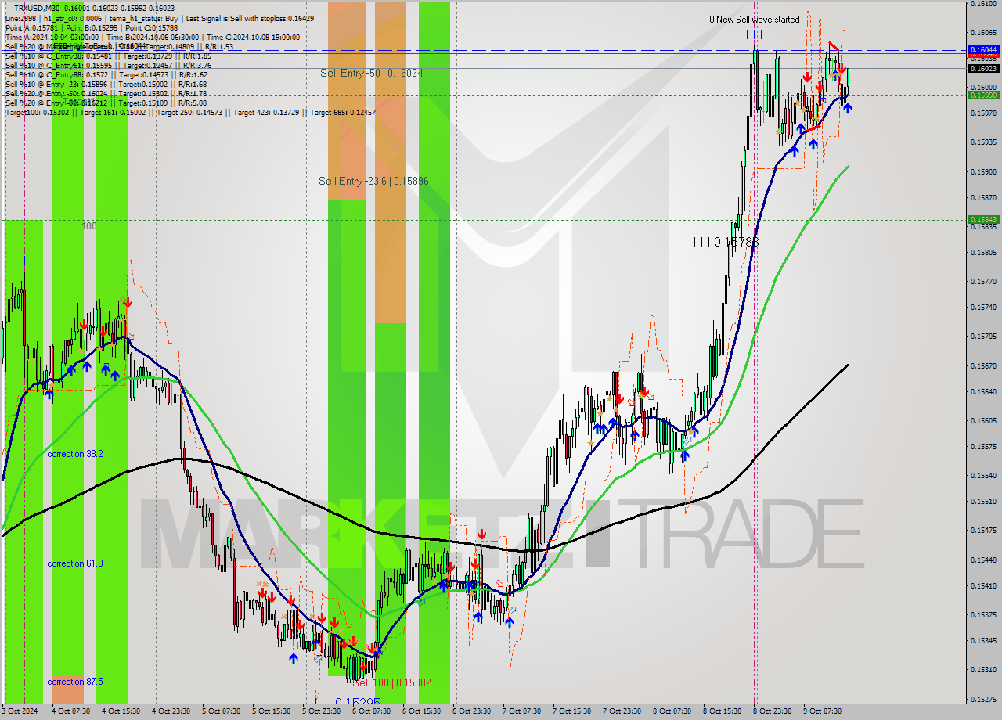Click the '5 Oct 07:30' time axis label

click(221, 711)
